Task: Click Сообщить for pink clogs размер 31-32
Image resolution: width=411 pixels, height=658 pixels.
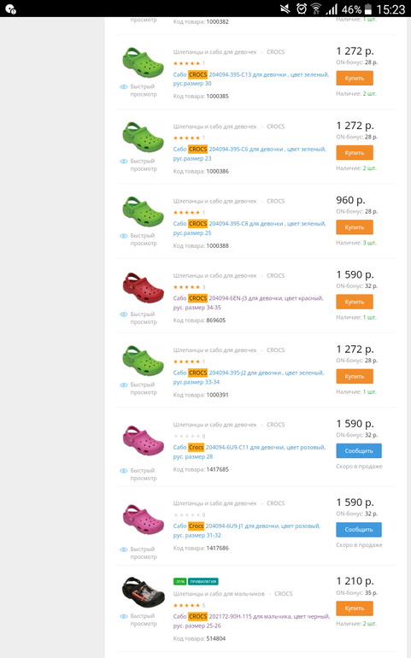Action: click(359, 530)
